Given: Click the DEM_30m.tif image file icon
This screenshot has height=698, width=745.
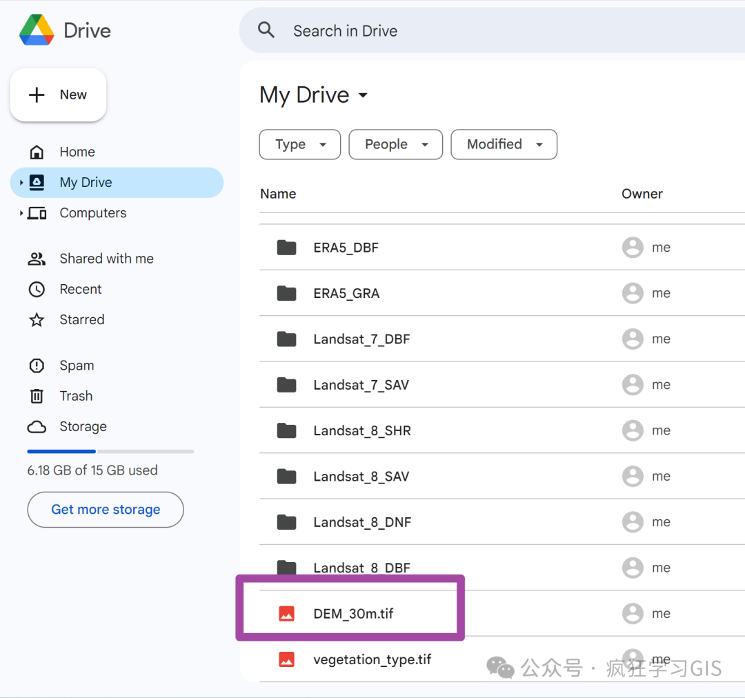Looking at the screenshot, I should [286, 614].
